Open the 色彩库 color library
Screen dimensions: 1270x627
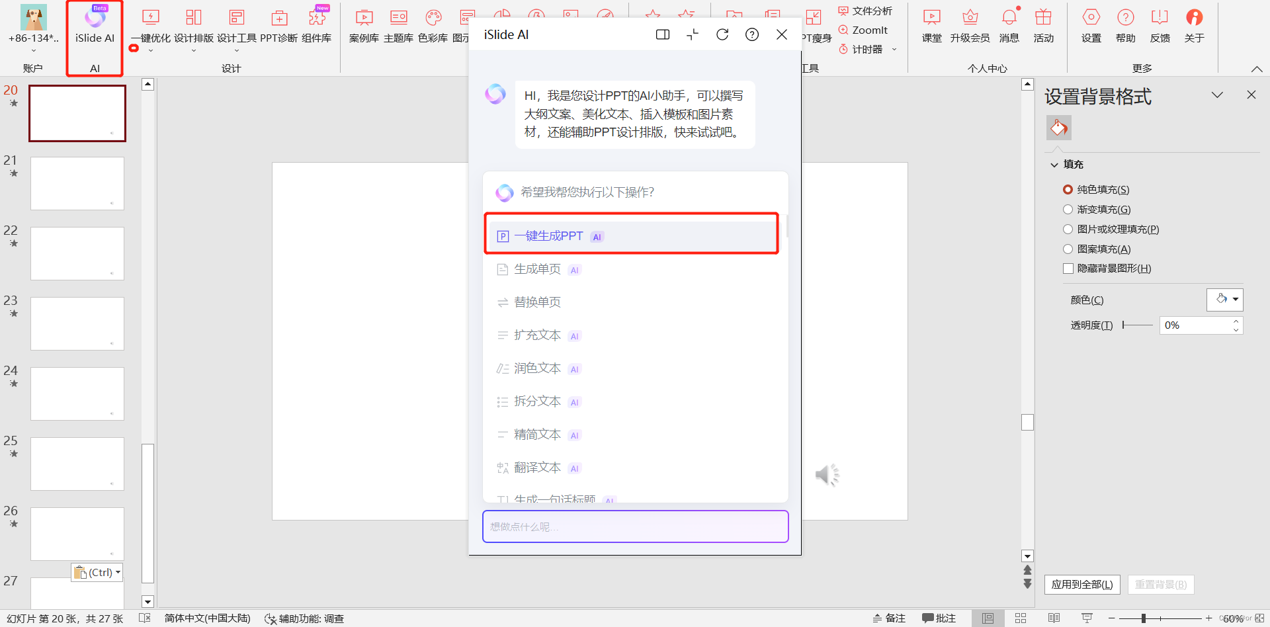[x=433, y=26]
